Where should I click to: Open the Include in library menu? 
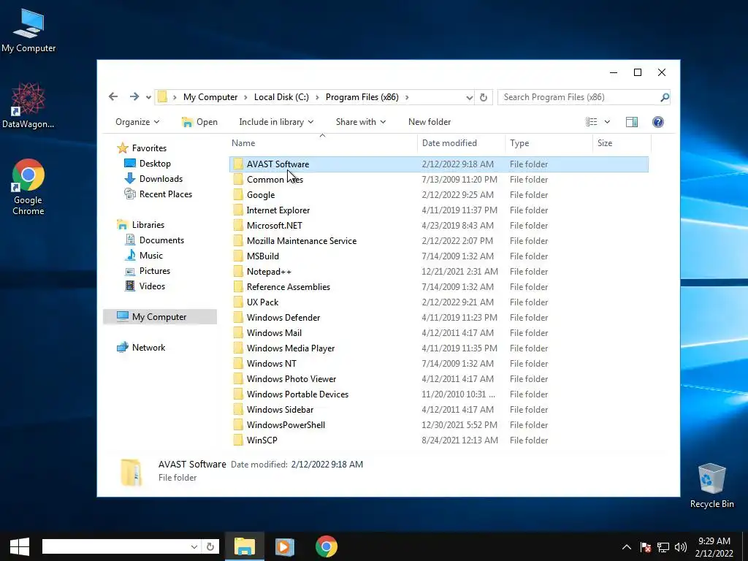tap(276, 122)
